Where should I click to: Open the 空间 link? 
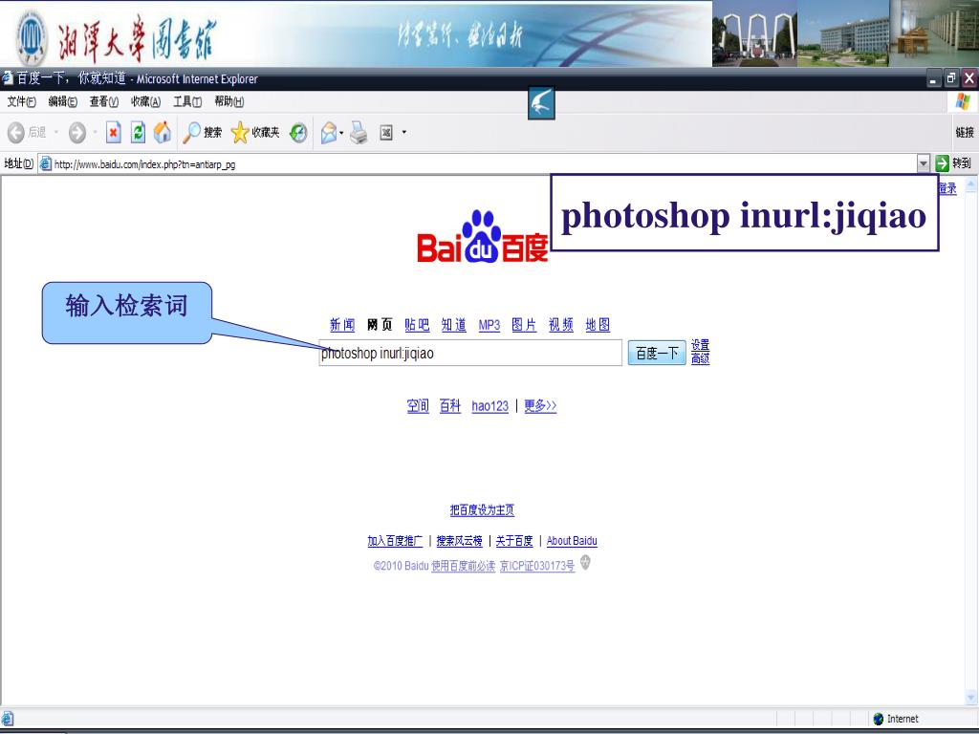point(418,406)
